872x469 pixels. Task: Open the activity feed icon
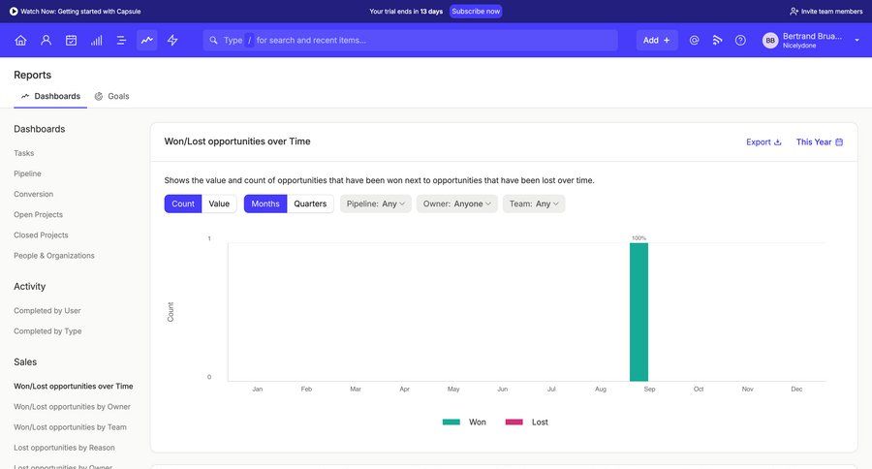coord(717,40)
